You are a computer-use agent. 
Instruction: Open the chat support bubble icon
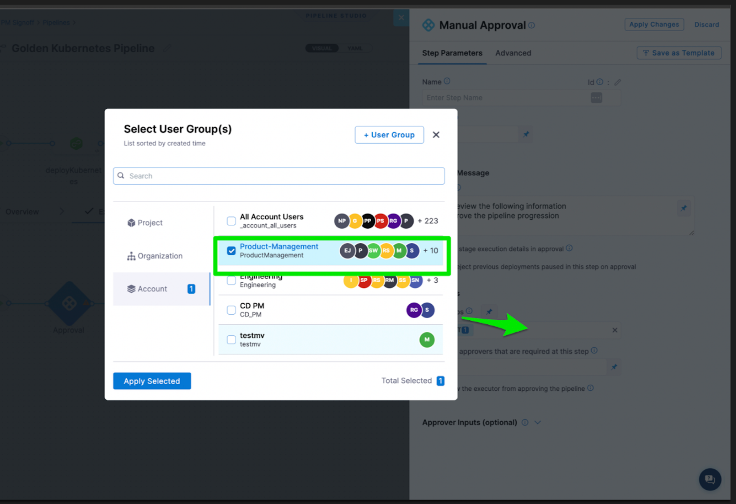pos(710,479)
